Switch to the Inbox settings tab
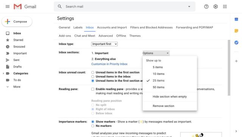The height and width of the screenshot is (137, 242). pyautogui.click(x=90, y=27)
